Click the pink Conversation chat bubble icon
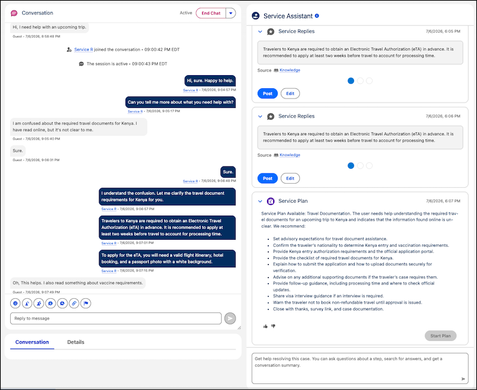This screenshot has height=390, width=477. [x=14, y=13]
